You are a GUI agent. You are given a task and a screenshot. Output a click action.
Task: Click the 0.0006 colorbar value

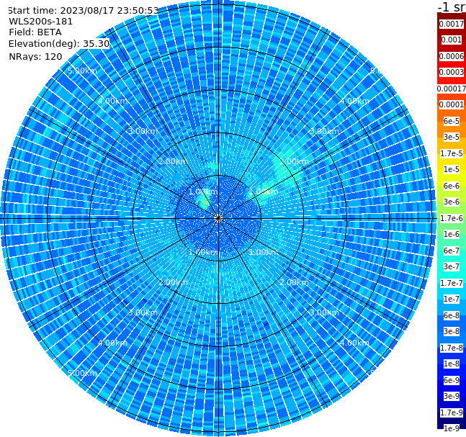pyautogui.click(x=452, y=56)
